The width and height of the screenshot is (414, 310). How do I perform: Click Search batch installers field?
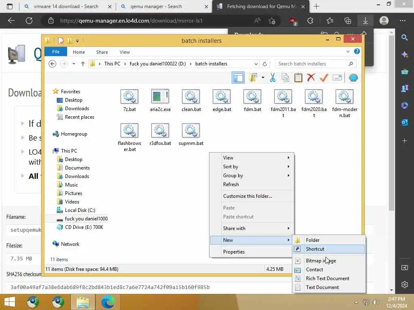(315, 64)
